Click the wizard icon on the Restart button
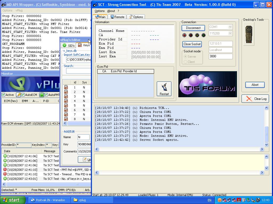The width and height of the screenshot is (273, 204). coord(164,87)
